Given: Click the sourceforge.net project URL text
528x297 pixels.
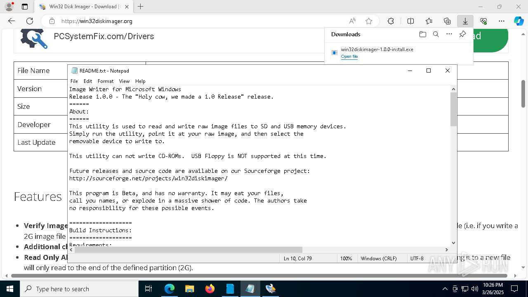Looking at the screenshot, I should tap(148, 179).
